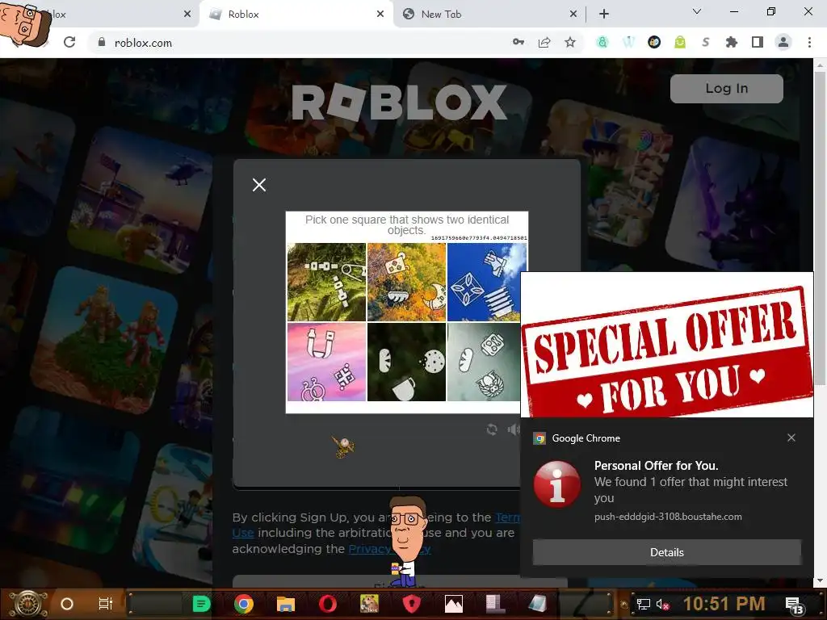Pick the dark cookie and cup square
827x620 pixels.
tap(406, 362)
